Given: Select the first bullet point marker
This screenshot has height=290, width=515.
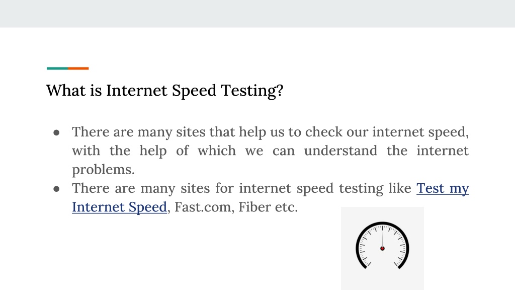Looking at the screenshot, I should tap(56, 132).
